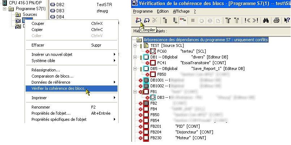Collapse TEST Source SCL node
291x145 pixels.
point(135,45)
